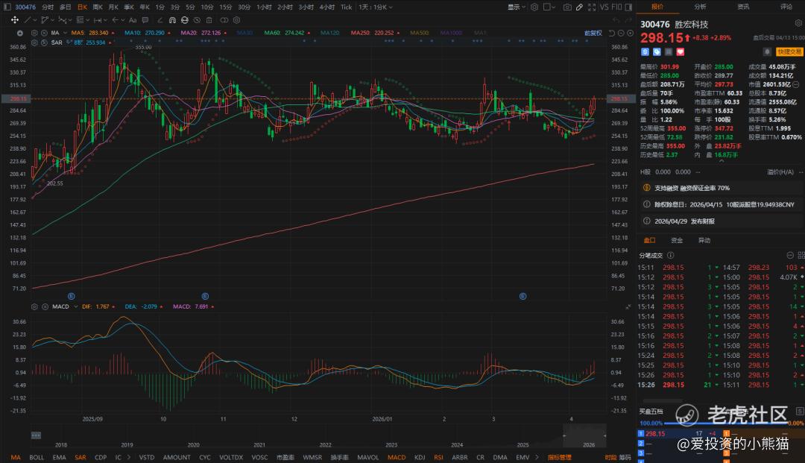The width and height of the screenshot is (805, 463).
Task: Click the timeline range right handle
Action: click(x=605, y=436)
